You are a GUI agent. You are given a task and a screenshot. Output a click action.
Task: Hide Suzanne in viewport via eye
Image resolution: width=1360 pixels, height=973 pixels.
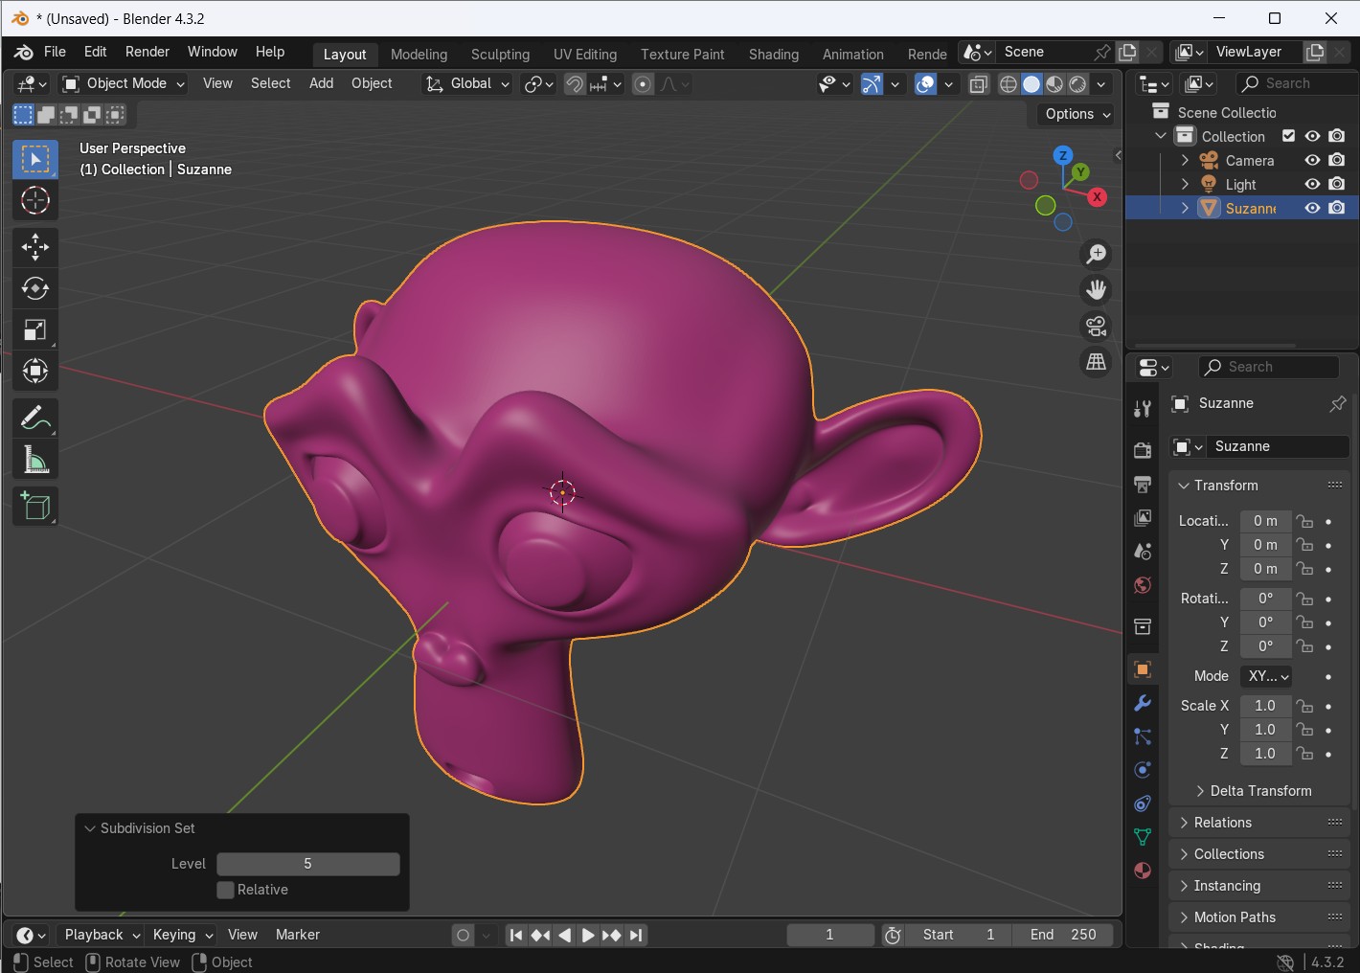click(1313, 208)
